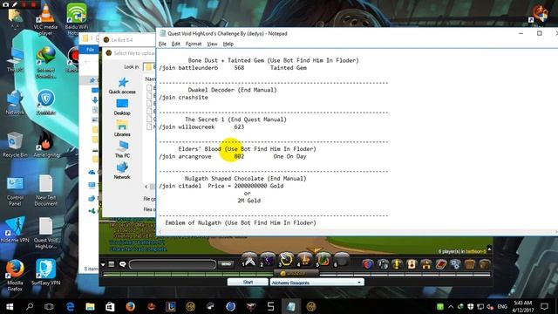This screenshot has height=314, width=558.
Task: Click Notepad horizontal scrollbar left arrow
Action: tap(160, 232)
